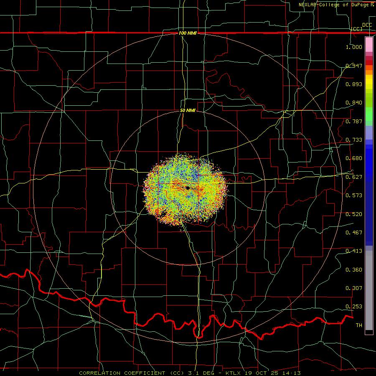Select the 0.840 legend value
The image size is (376, 376).
click(354, 103)
